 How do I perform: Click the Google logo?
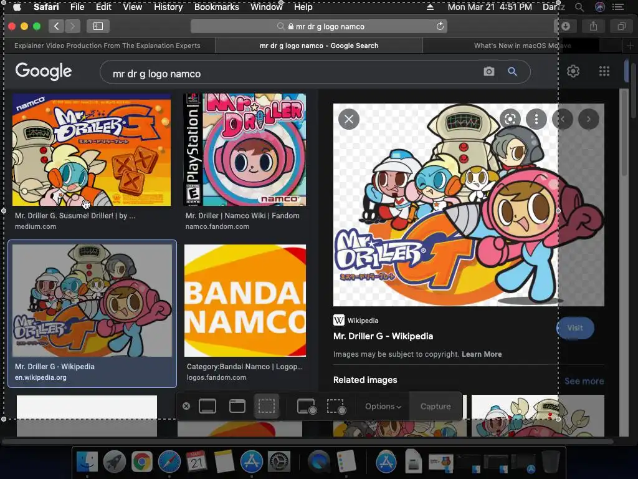pyautogui.click(x=44, y=72)
